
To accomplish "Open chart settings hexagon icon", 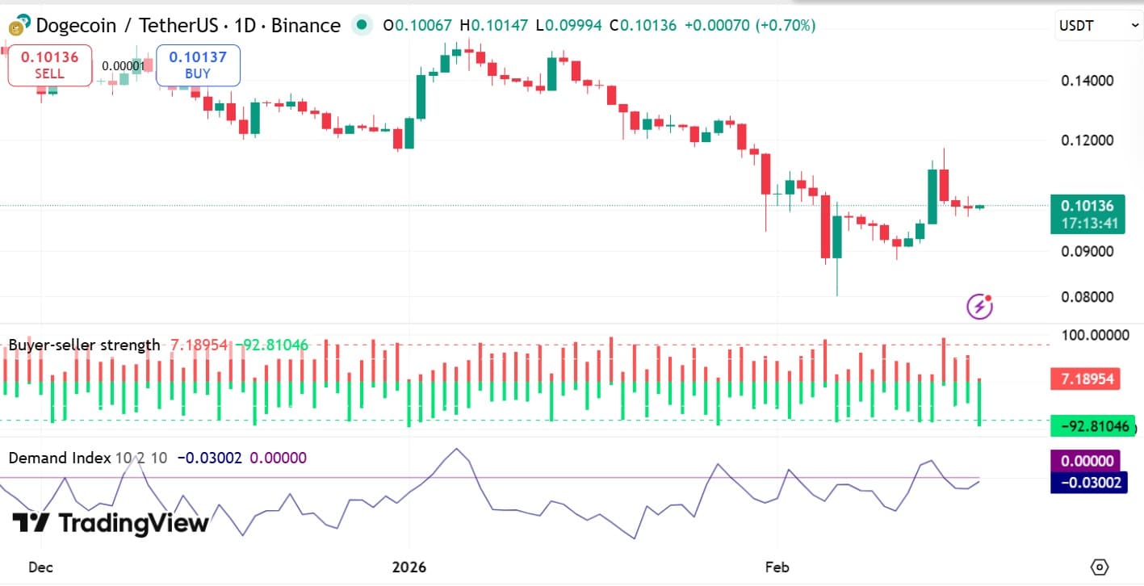I will 1099,567.
